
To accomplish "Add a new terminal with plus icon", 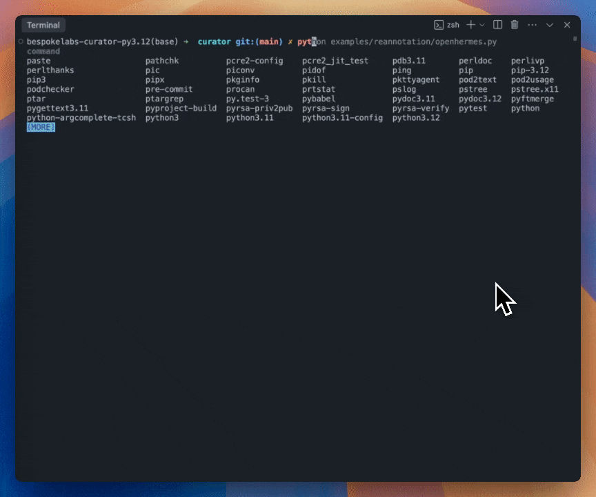I will click(x=470, y=25).
